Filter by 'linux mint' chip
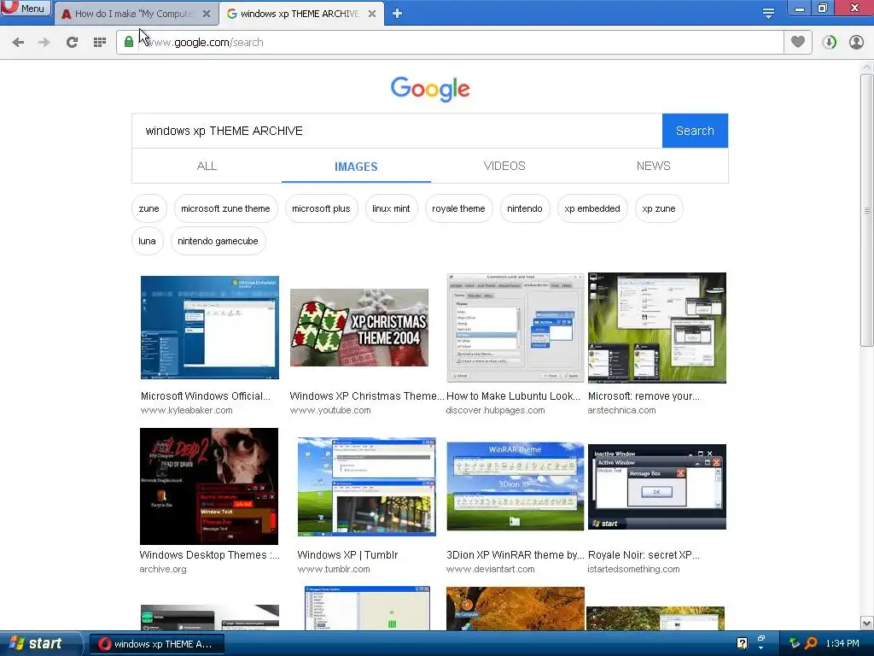 391,208
